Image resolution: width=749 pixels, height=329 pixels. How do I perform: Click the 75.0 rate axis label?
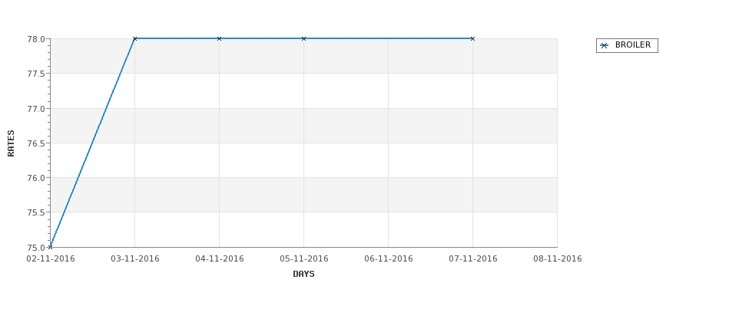36,248
